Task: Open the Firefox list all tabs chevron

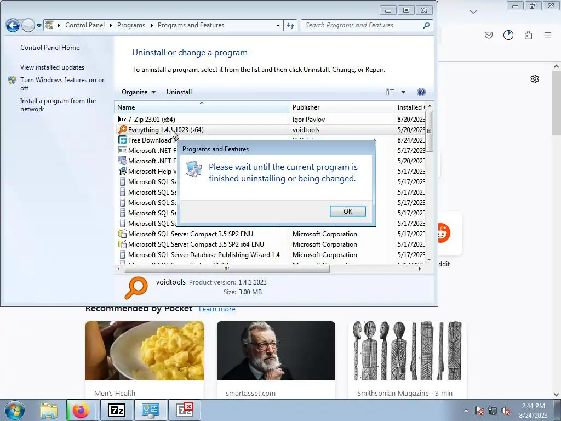Action: pos(473,12)
